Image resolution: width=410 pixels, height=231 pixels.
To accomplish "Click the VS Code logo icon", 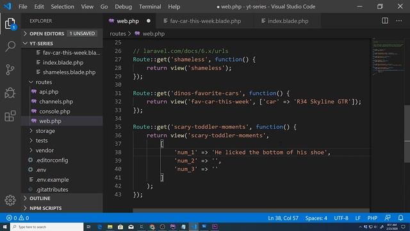I will (x=7, y=6).
